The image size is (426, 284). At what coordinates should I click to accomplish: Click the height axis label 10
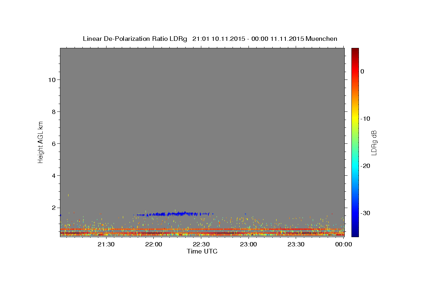[x=51, y=80]
